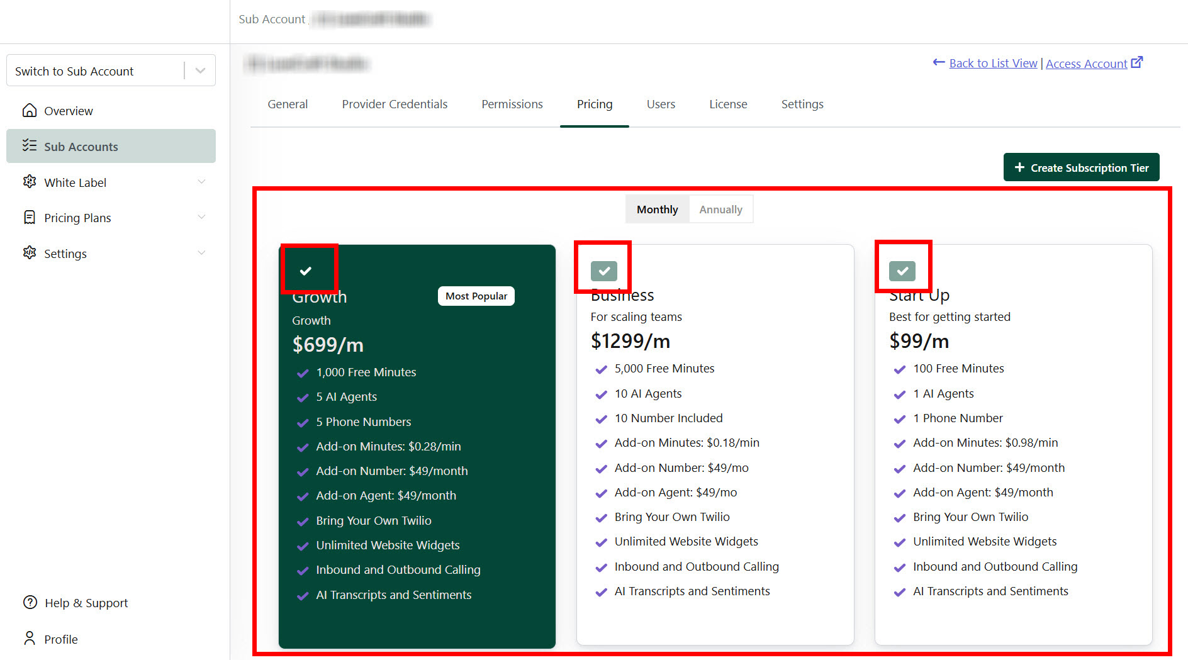
Task: Click the Settings code-gear icon in sidebar
Action: point(30,253)
